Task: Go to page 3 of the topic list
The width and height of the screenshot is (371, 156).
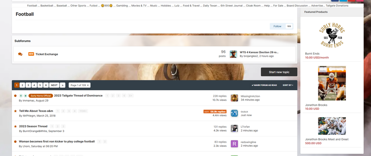Action: 28,85
